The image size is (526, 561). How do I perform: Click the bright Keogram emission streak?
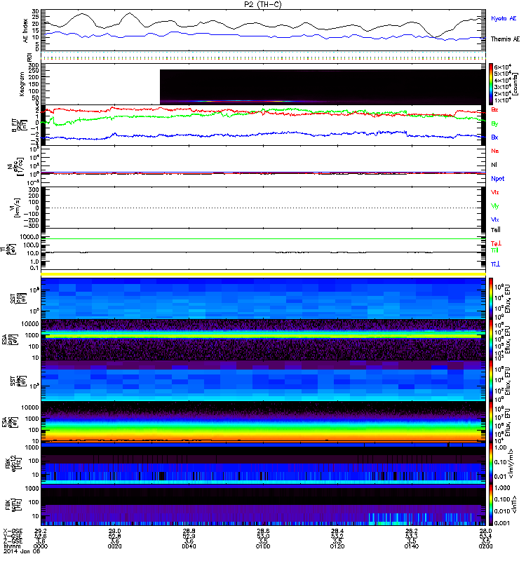243,101
